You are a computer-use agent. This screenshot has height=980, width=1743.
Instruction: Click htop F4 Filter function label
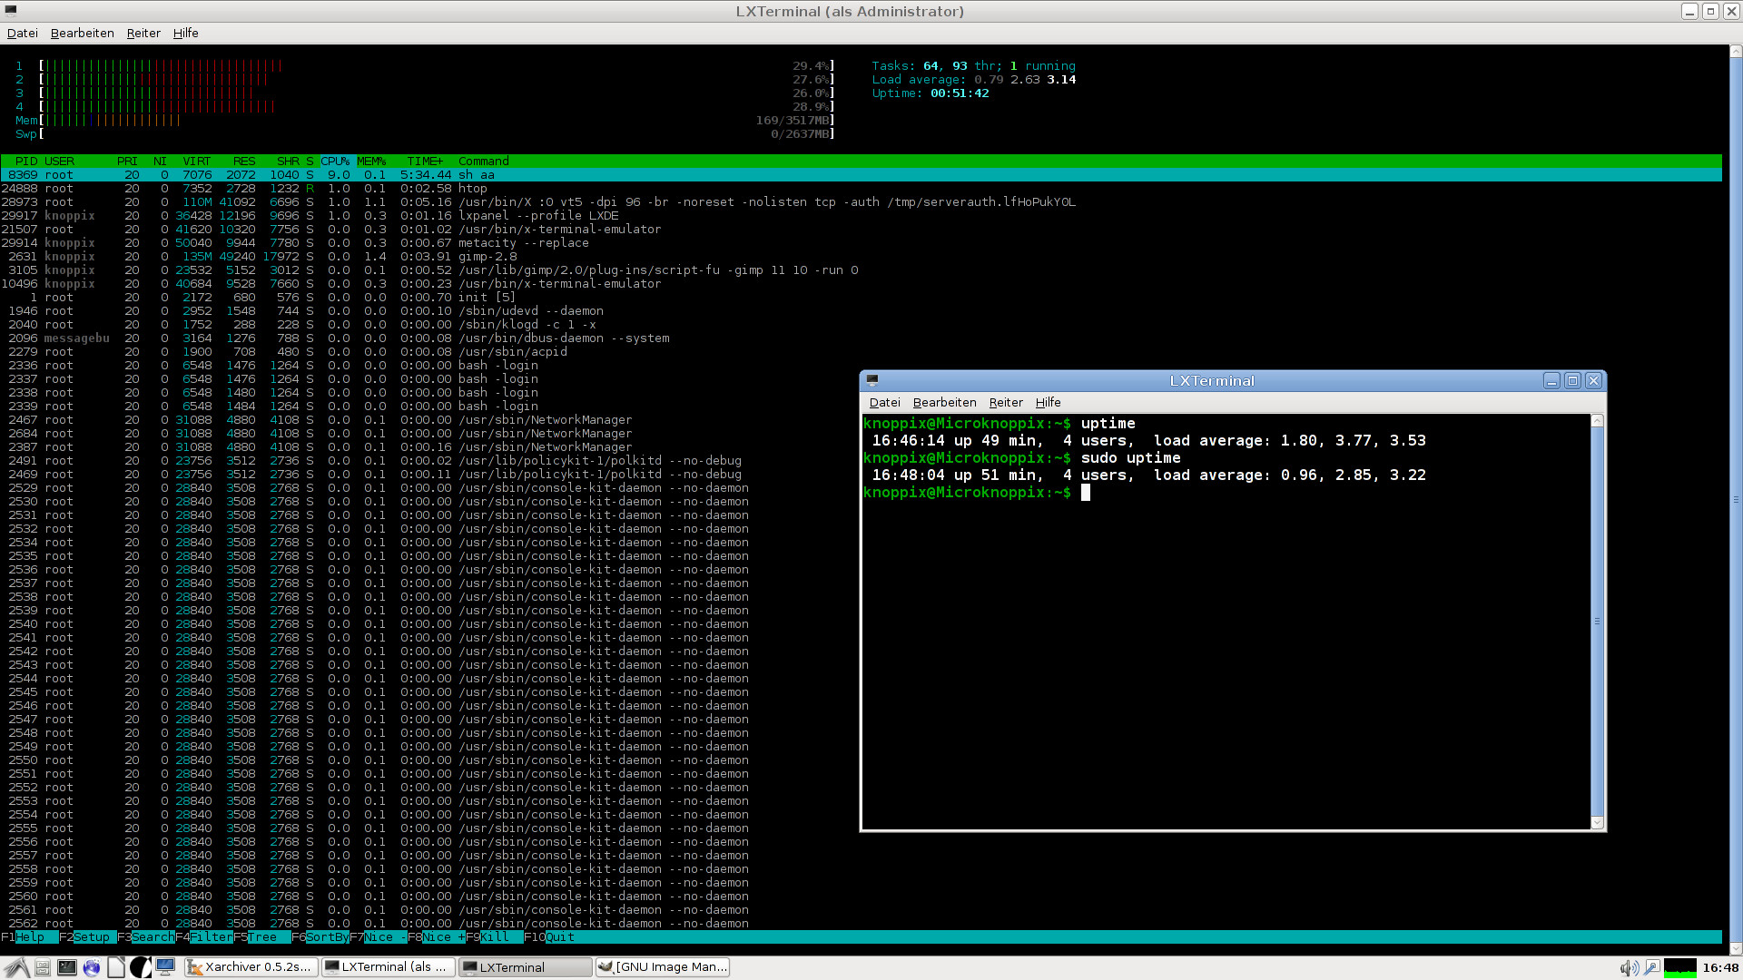click(x=203, y=936)
